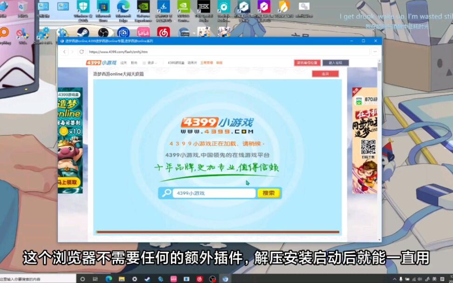Open the 王者荣耀 link in the site header
Image resolution: width=453 pixels, height=283 pixels.
point(206,63)
